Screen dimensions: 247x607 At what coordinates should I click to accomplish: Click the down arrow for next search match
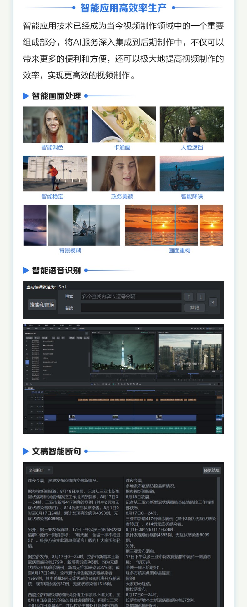tap(201, 297)
